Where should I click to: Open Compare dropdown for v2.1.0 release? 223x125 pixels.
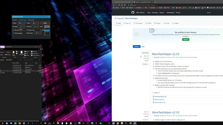pyautogui.click(x=145, y=120)
